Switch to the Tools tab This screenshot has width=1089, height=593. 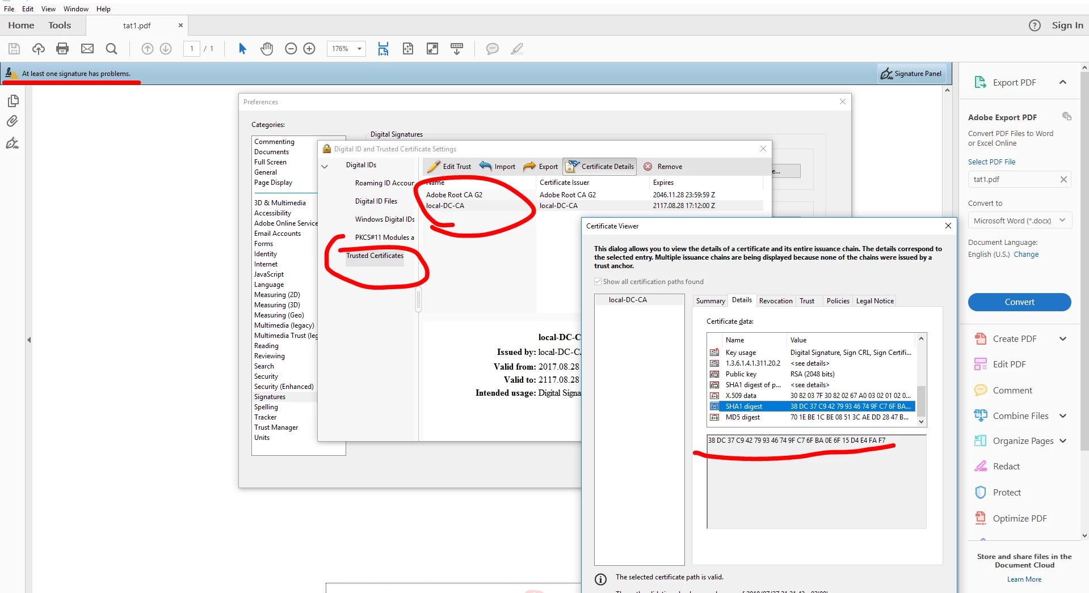[x=60, y=26]
